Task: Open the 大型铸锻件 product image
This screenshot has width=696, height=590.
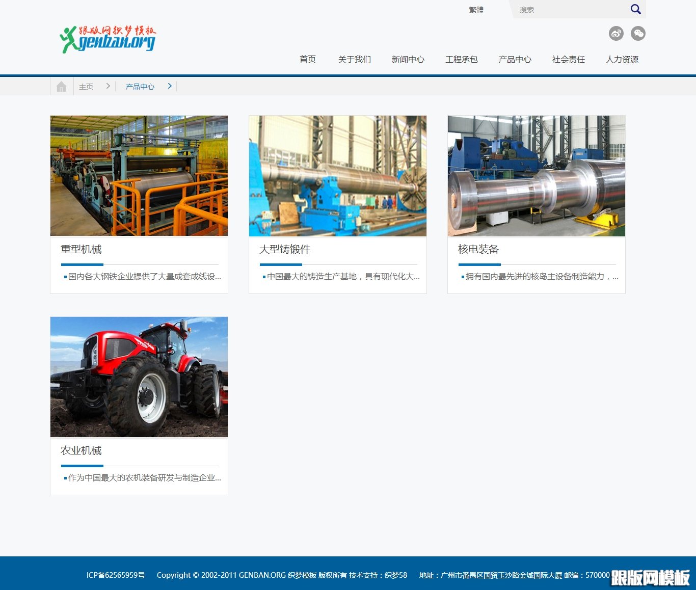Action: (x=338, y=176)
